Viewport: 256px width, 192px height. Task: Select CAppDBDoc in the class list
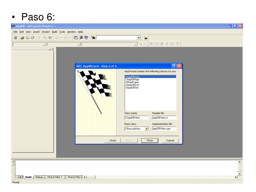[150, 85]
